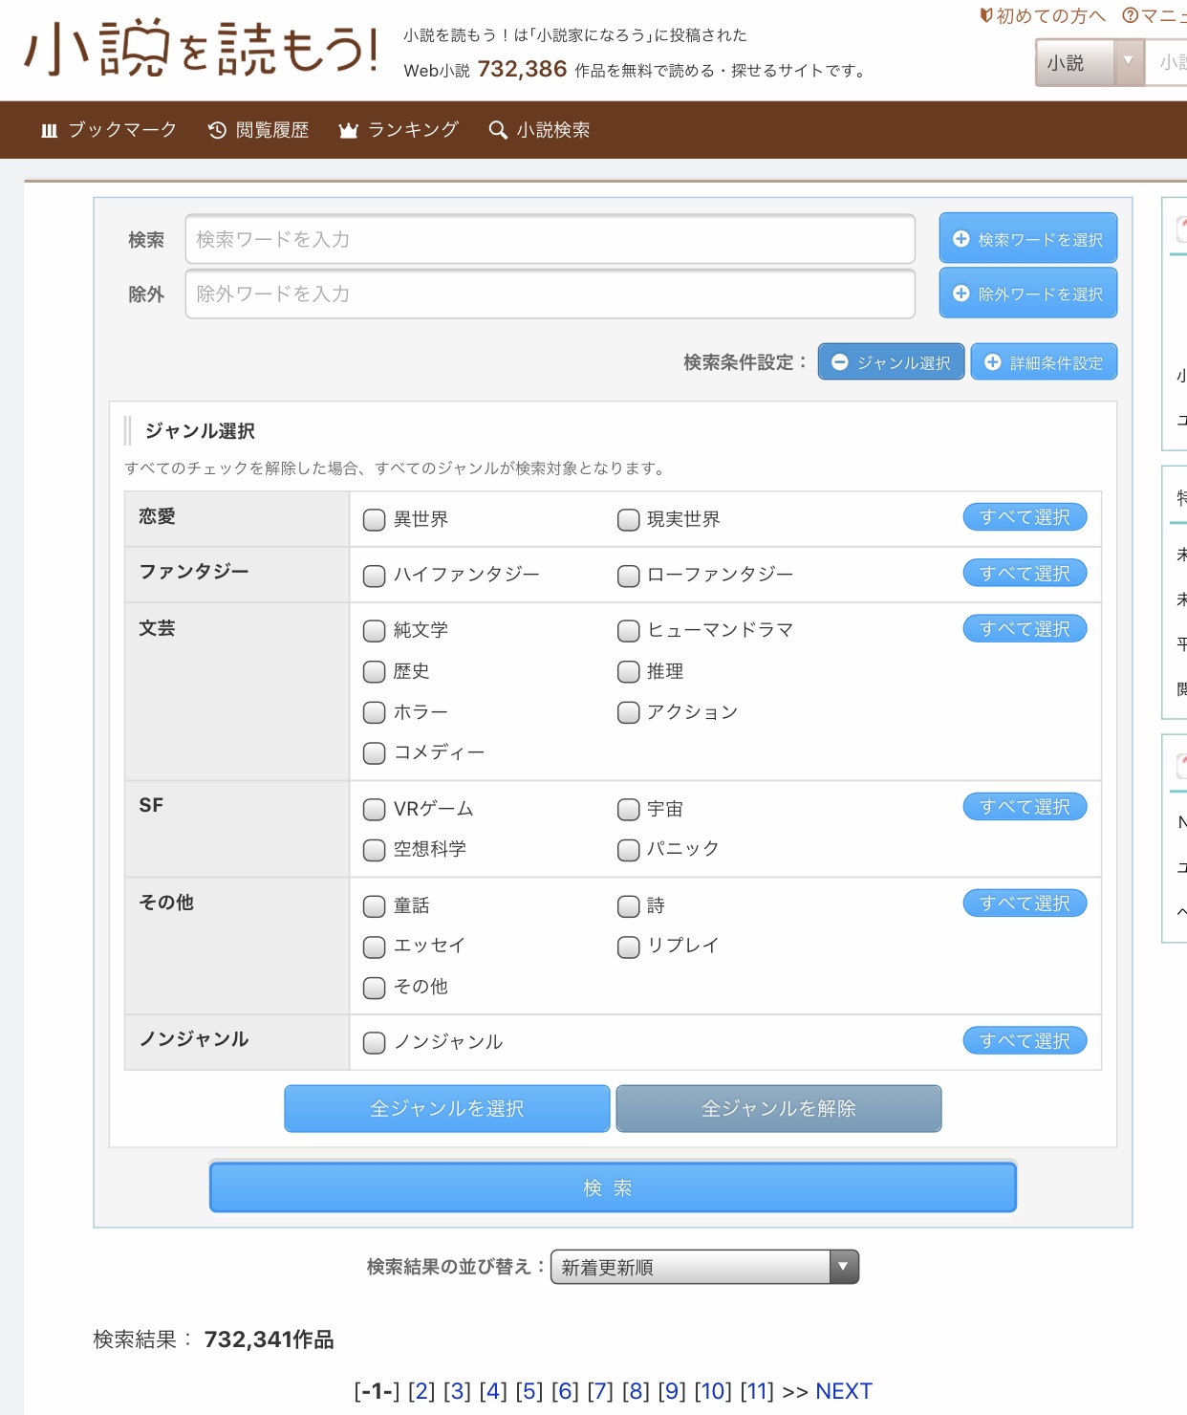Click the ranking crown icon
1187x1415 pixels.
pyautogui.click(x=348, y=131)
